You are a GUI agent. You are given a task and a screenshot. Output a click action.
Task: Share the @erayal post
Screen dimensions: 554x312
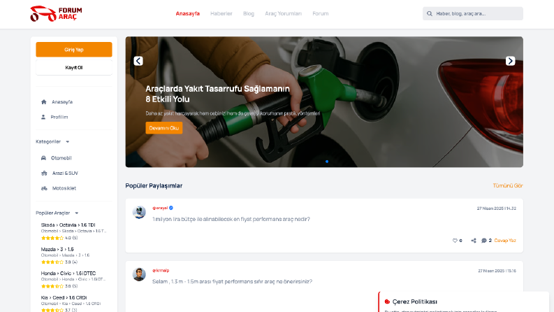(474, 241)
